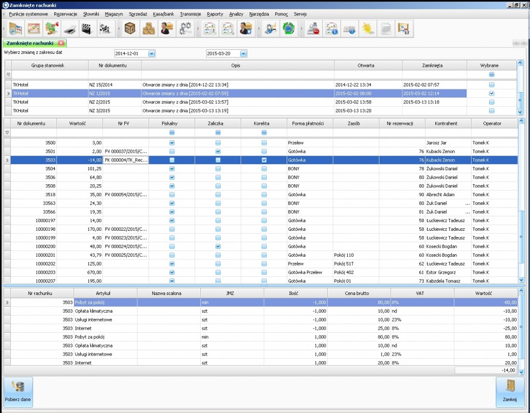Click the Zamknij button
The image size is (530, 413).
tap(510, 392)
